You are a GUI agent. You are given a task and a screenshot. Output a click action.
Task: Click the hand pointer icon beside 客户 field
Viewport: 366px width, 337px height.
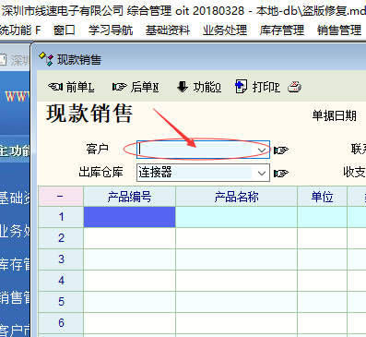coord(281,150)
